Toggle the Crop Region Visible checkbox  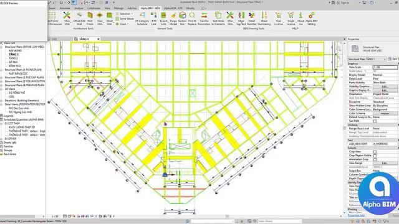(x=375, y=156)
